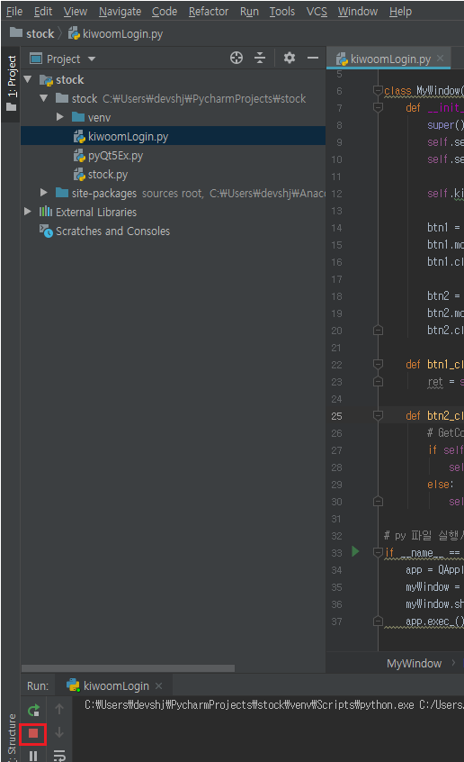Screen dimensions: 464x762
Task: Click the green run gutter arrow at line 33
Action: pos(355,551)
